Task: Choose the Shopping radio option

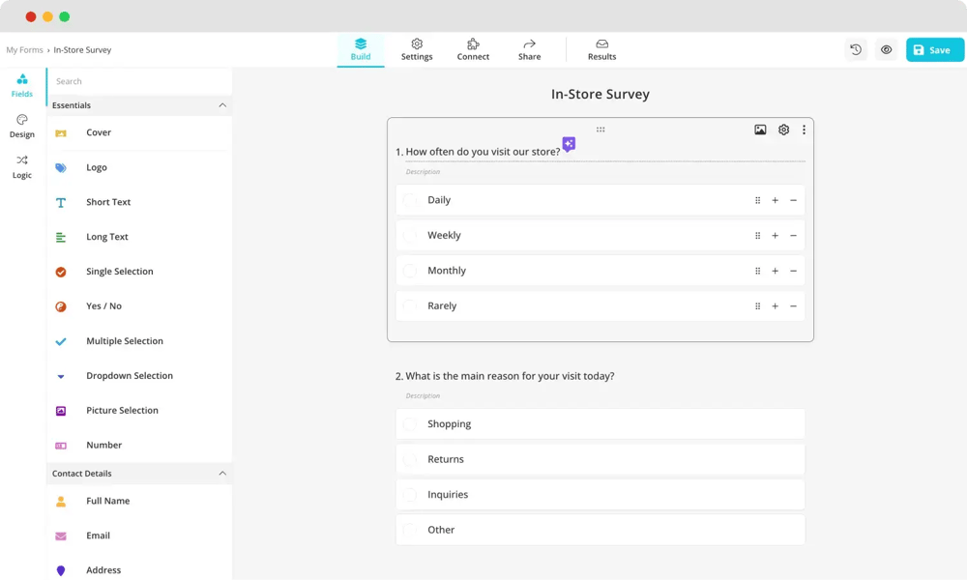Action: [410, 424]
